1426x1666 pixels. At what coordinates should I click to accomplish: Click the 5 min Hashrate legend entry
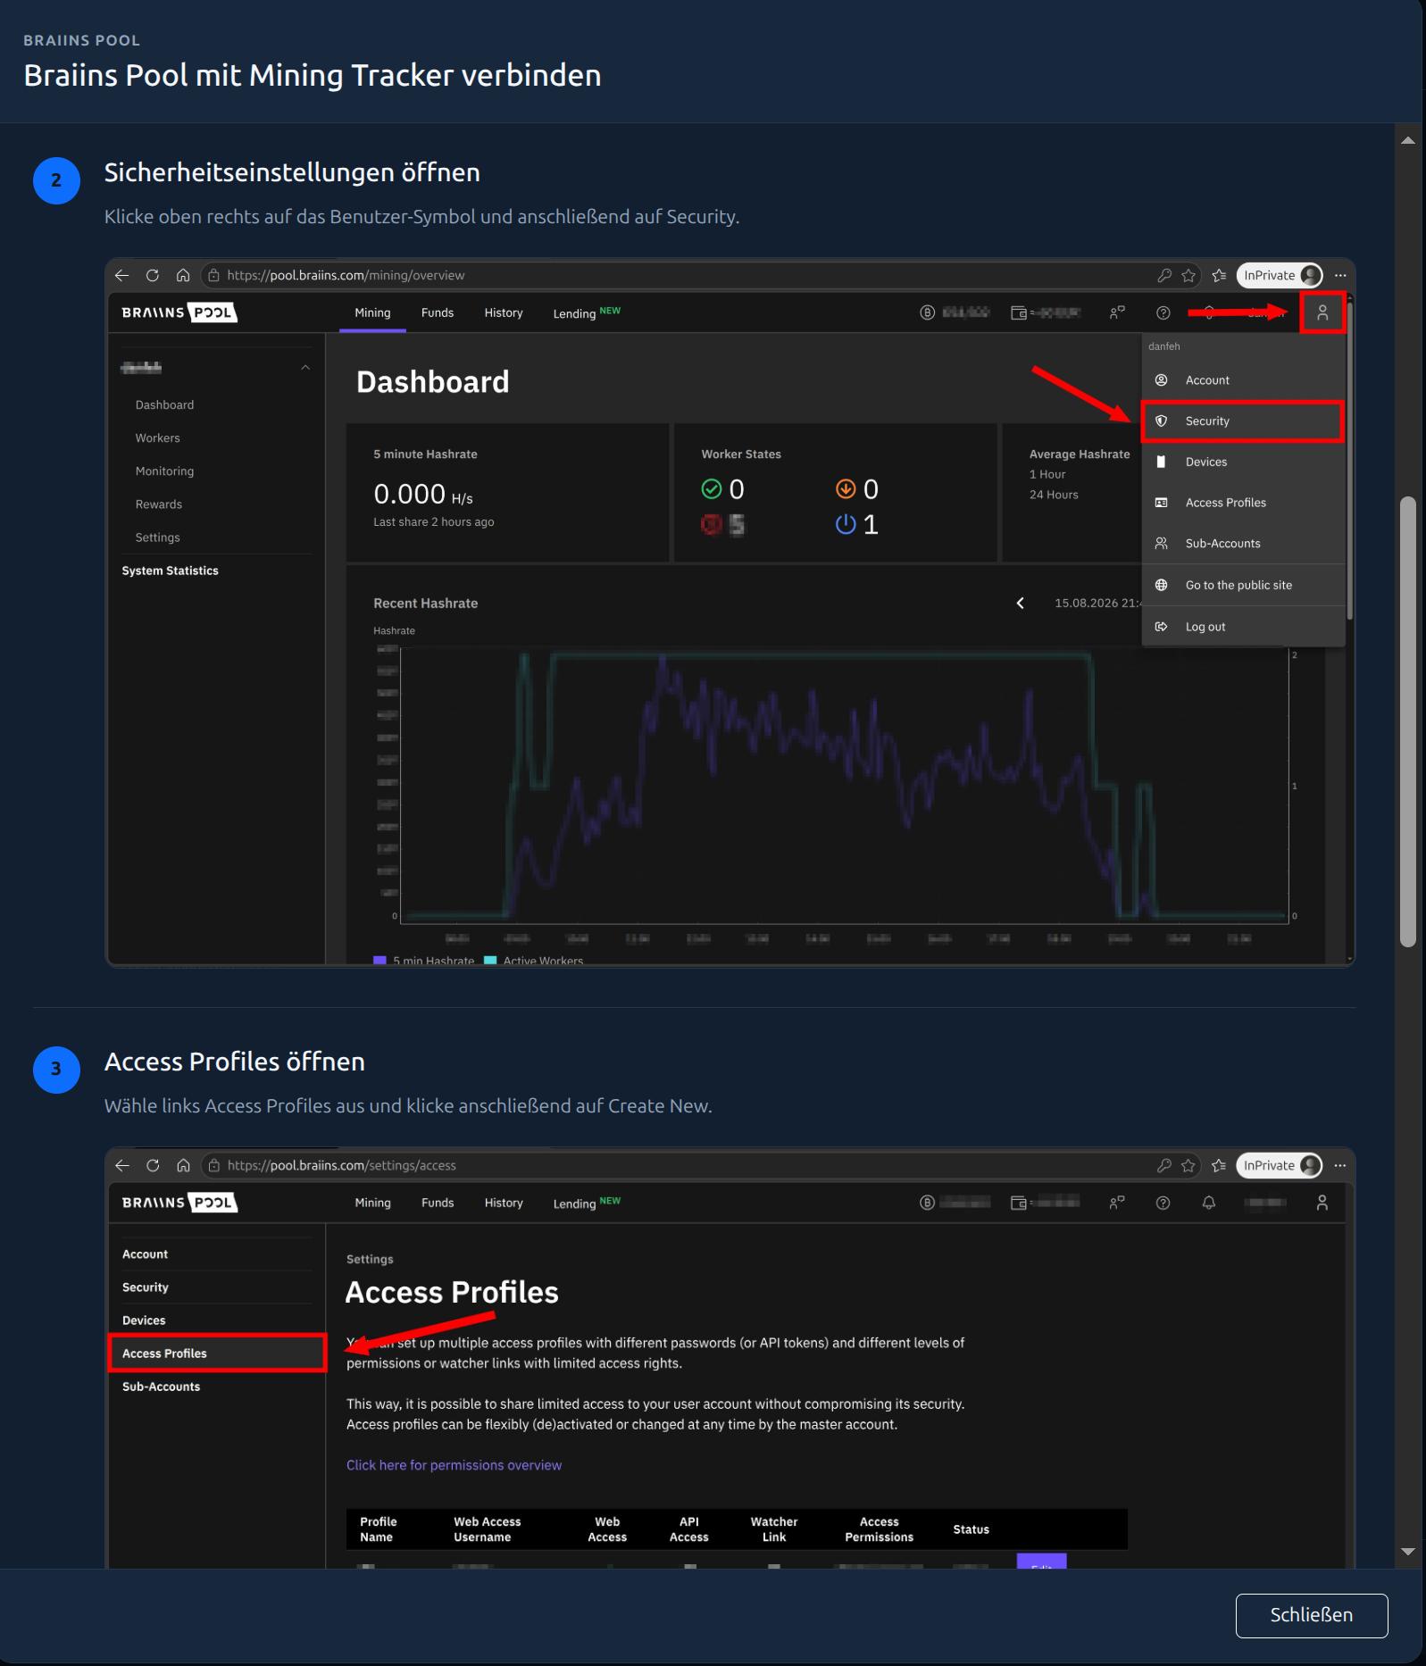click(x=423, y=961)
